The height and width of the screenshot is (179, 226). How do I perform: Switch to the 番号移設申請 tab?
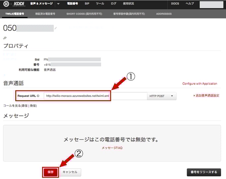pyautogui.click(x=129, y=14)
